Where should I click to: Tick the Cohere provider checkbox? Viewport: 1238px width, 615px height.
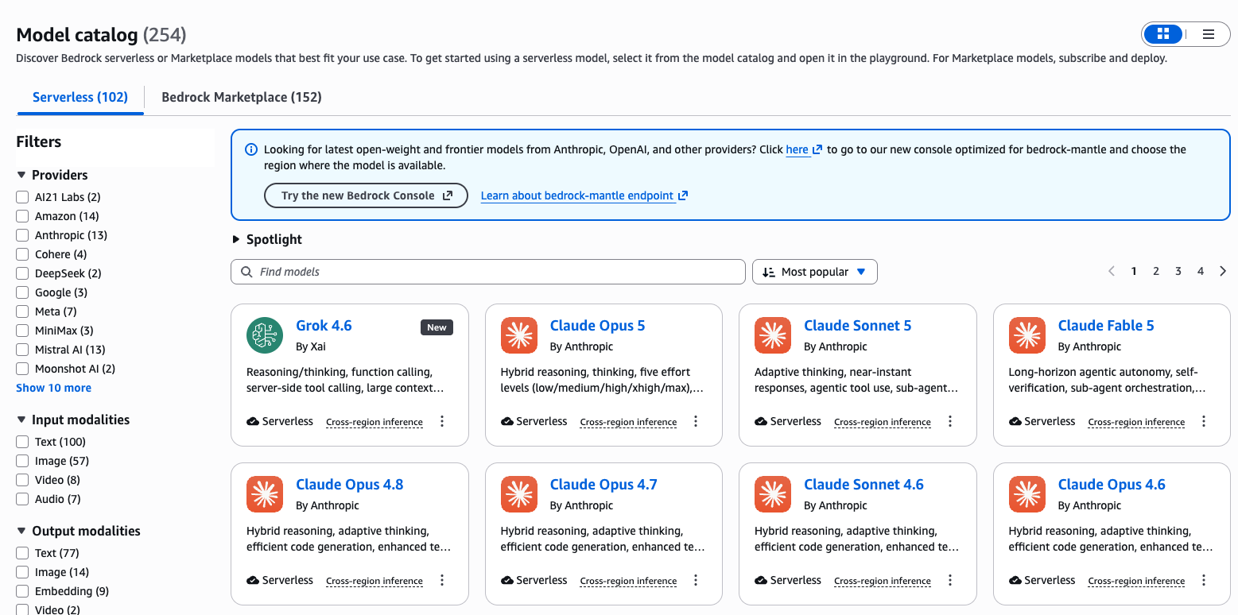[22, 254]
